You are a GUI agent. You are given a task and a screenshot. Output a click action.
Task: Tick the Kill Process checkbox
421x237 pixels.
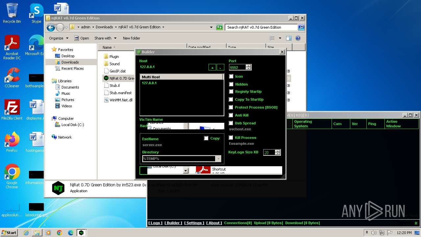click(231, 138)
